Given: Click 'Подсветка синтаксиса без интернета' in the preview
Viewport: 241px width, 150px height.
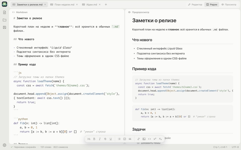Looking at the screenshot, I should pos(161,53).
